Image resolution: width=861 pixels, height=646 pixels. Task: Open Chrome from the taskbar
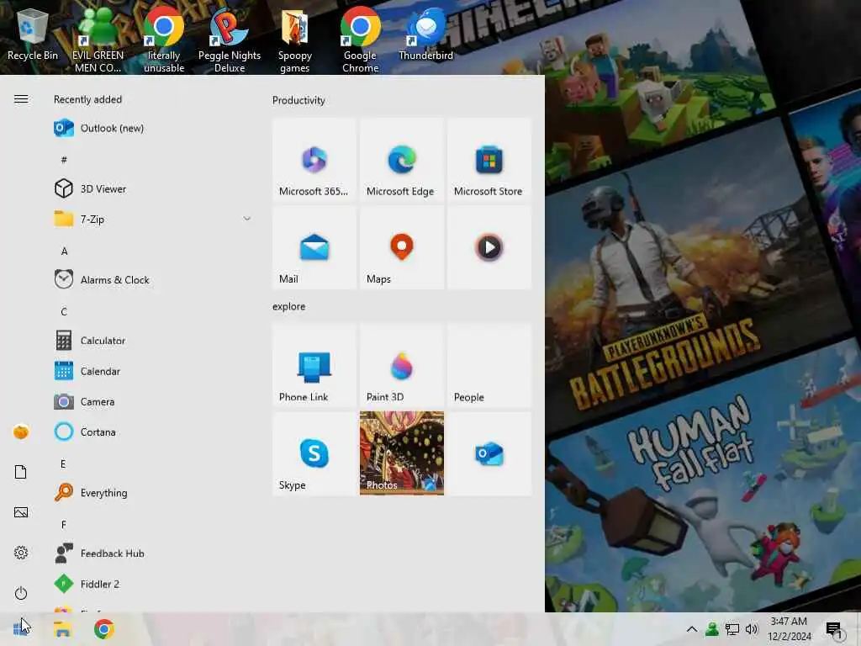[103, 629]
